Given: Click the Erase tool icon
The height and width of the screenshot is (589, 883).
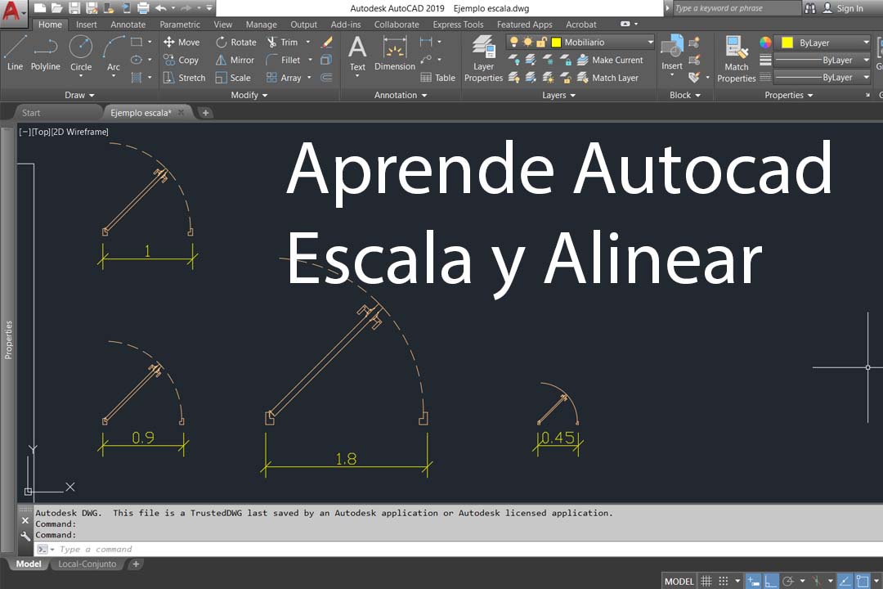Looking at the screenshot, I should [x=326, y=43].
